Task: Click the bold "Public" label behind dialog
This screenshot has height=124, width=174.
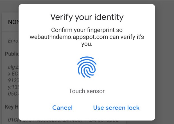Action: point(12,54)
